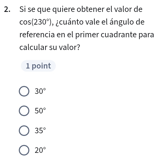This screenshot has width=159, height=160.
Task: Click the "1 point" badge
Action: [x=38, y=66]
